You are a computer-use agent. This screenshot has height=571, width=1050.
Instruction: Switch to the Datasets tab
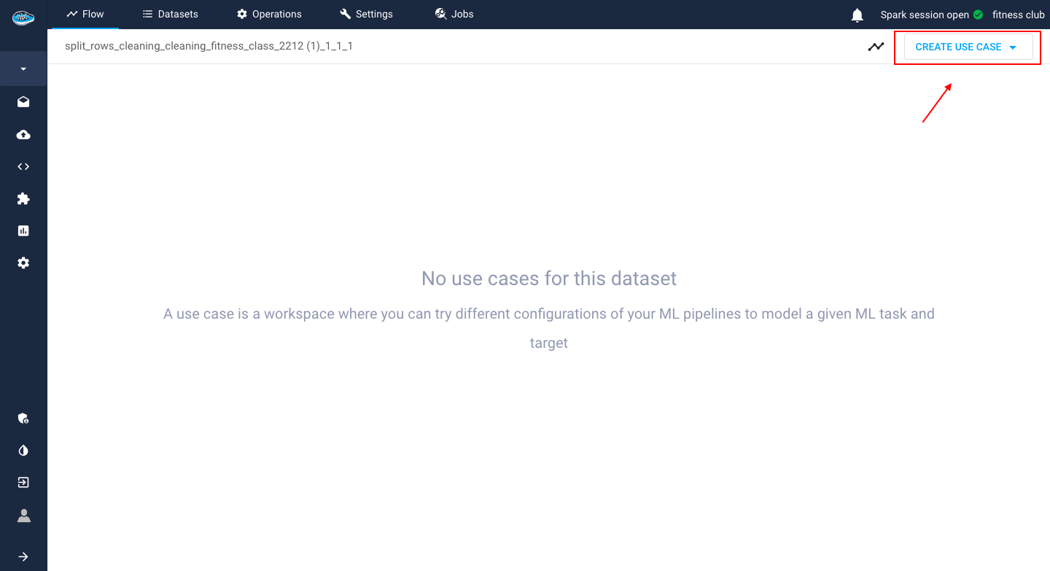tap(170, 14)
